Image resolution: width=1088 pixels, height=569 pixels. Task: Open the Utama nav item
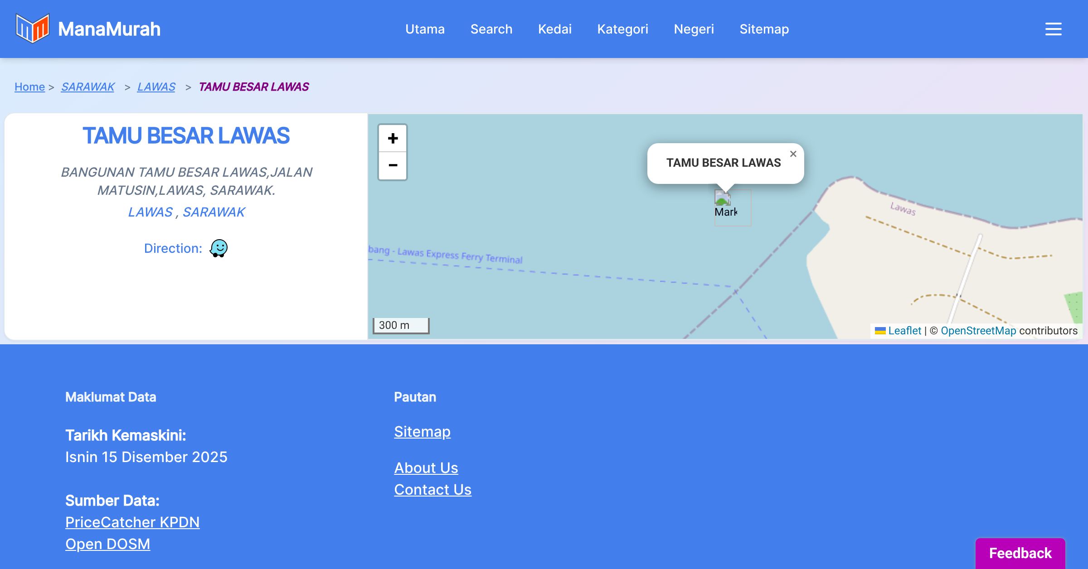pos(425,29)
